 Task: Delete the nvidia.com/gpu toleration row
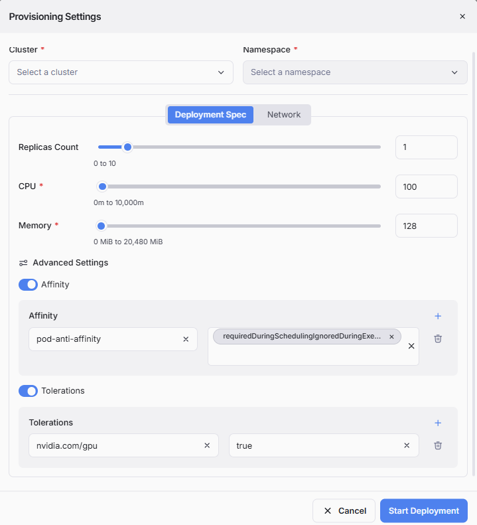(438, 445)
